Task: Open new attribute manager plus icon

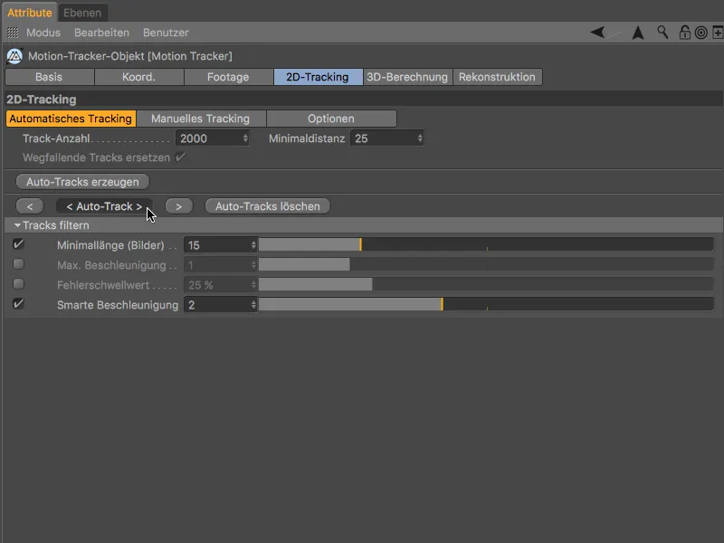Action: pos(718,33)
